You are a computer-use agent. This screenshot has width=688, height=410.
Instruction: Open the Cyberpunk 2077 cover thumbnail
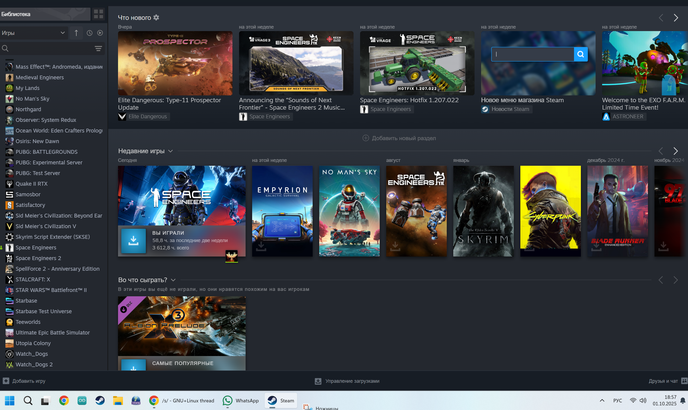click(550, 211)
